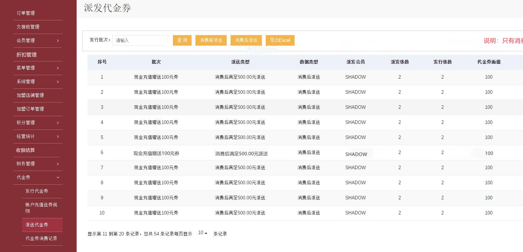Export data with 导出Excel button

pos(280,40)
